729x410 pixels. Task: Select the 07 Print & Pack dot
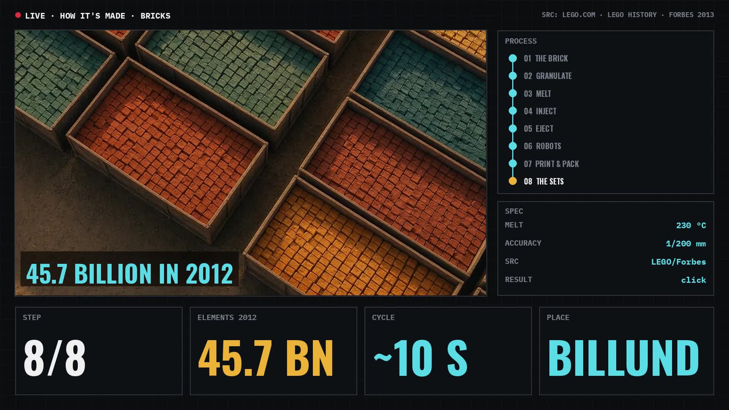[x=513, y=164]
